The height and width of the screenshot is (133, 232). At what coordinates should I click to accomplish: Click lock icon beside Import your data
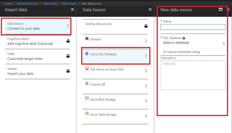(x=68, y=71)
